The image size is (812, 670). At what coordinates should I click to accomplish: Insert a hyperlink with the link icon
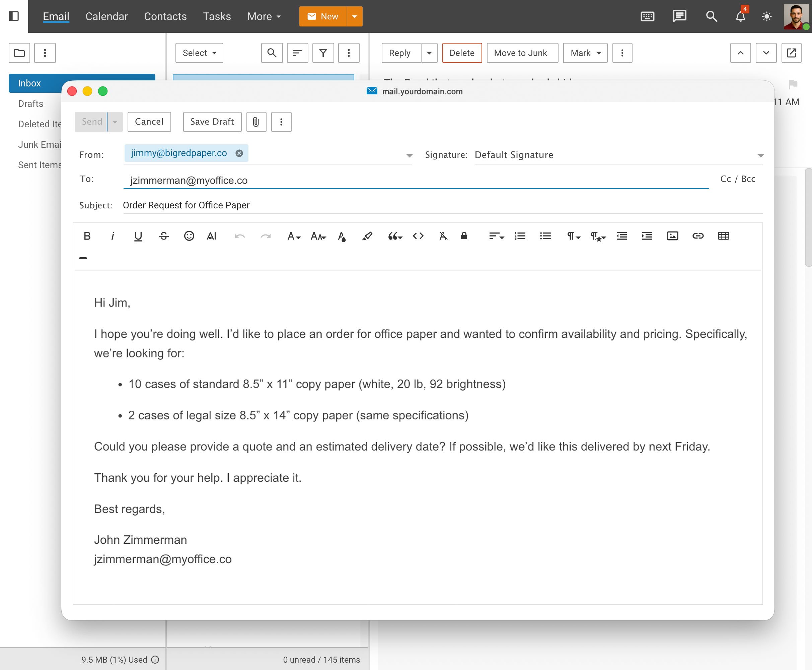pos(697,236)
